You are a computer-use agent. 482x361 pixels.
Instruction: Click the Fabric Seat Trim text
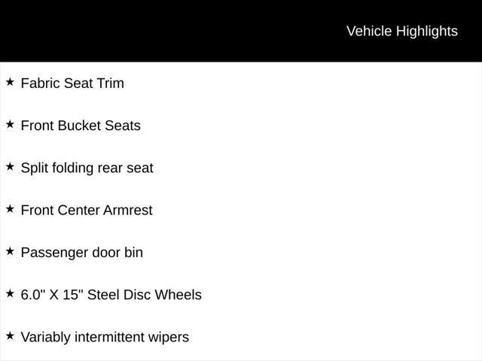point(72,83)
